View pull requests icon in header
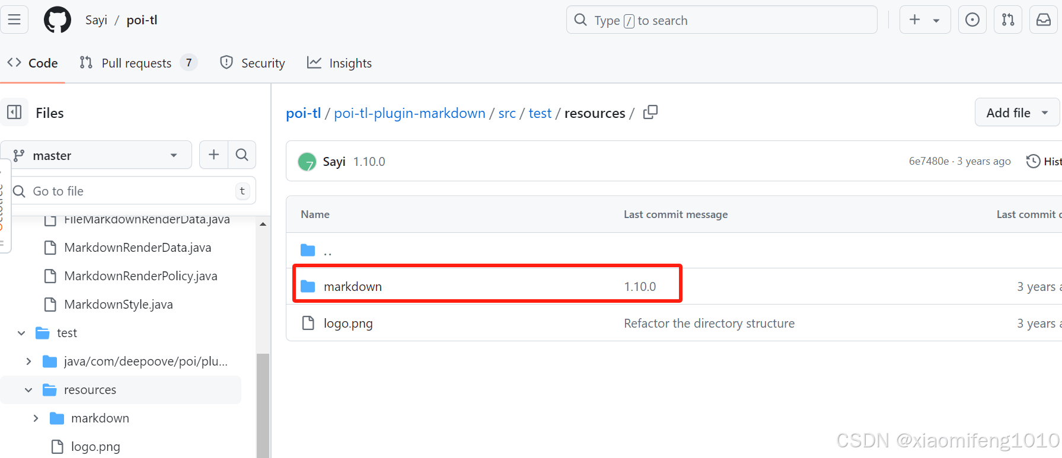This screenshot has width=1062, height=458. 1008,20
